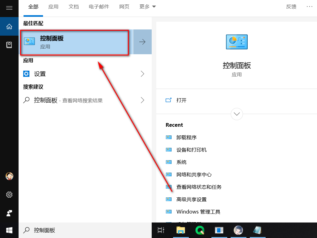The height and width of the screenshot is (238, 317).
Task: Click the search box containing 控制面板
Action: (x=87, y=230)
